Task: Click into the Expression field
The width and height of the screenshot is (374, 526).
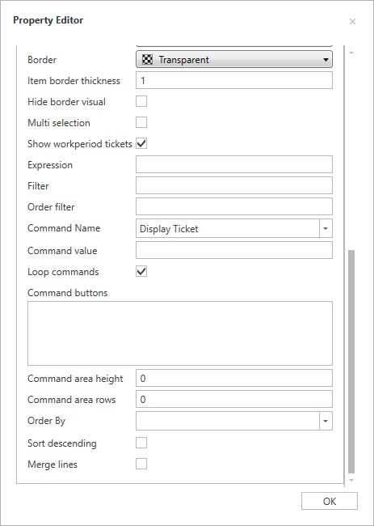Action: click(234, 164)
